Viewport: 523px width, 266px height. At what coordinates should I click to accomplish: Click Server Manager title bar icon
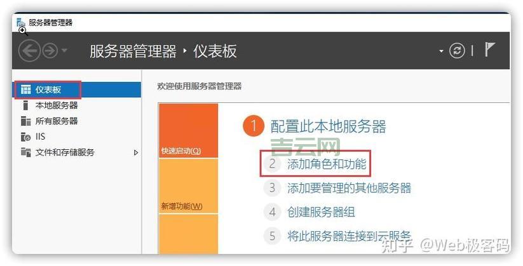[21, 23]
